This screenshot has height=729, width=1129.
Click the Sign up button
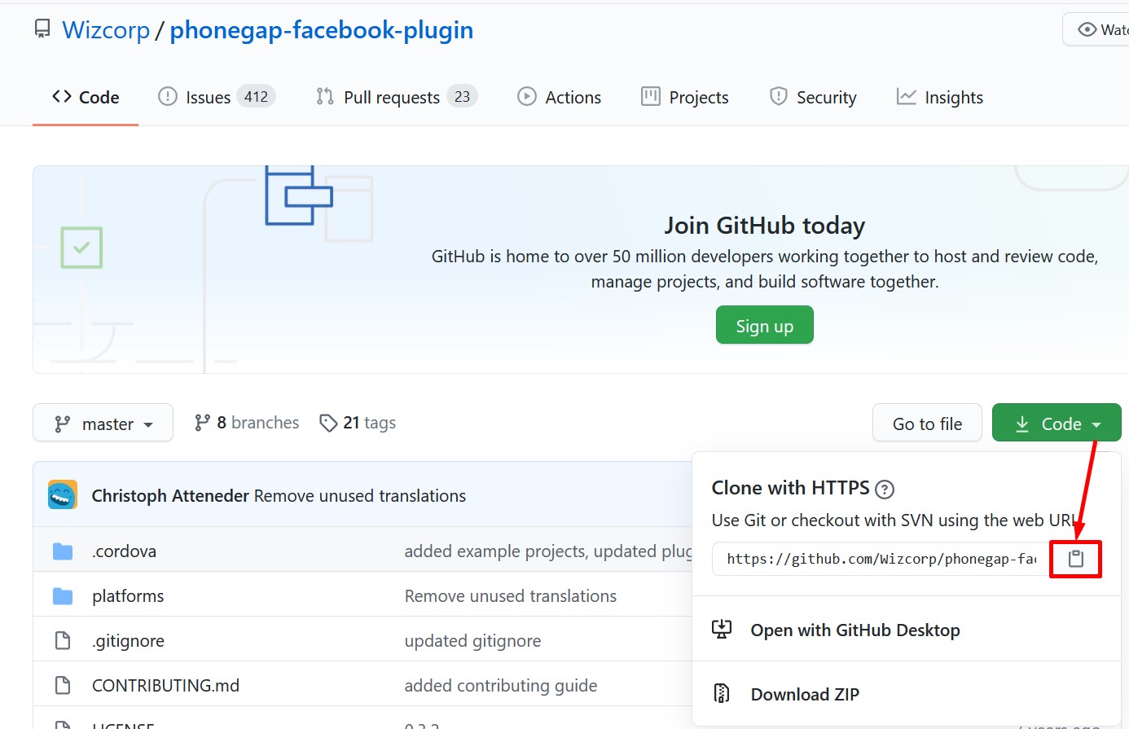(x=765, y=325)
